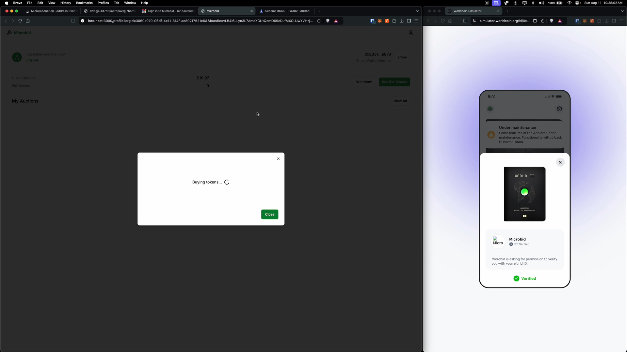Click the Withdraw button
The height and width of the screenshot is (352, 627).
coord(364,82)
